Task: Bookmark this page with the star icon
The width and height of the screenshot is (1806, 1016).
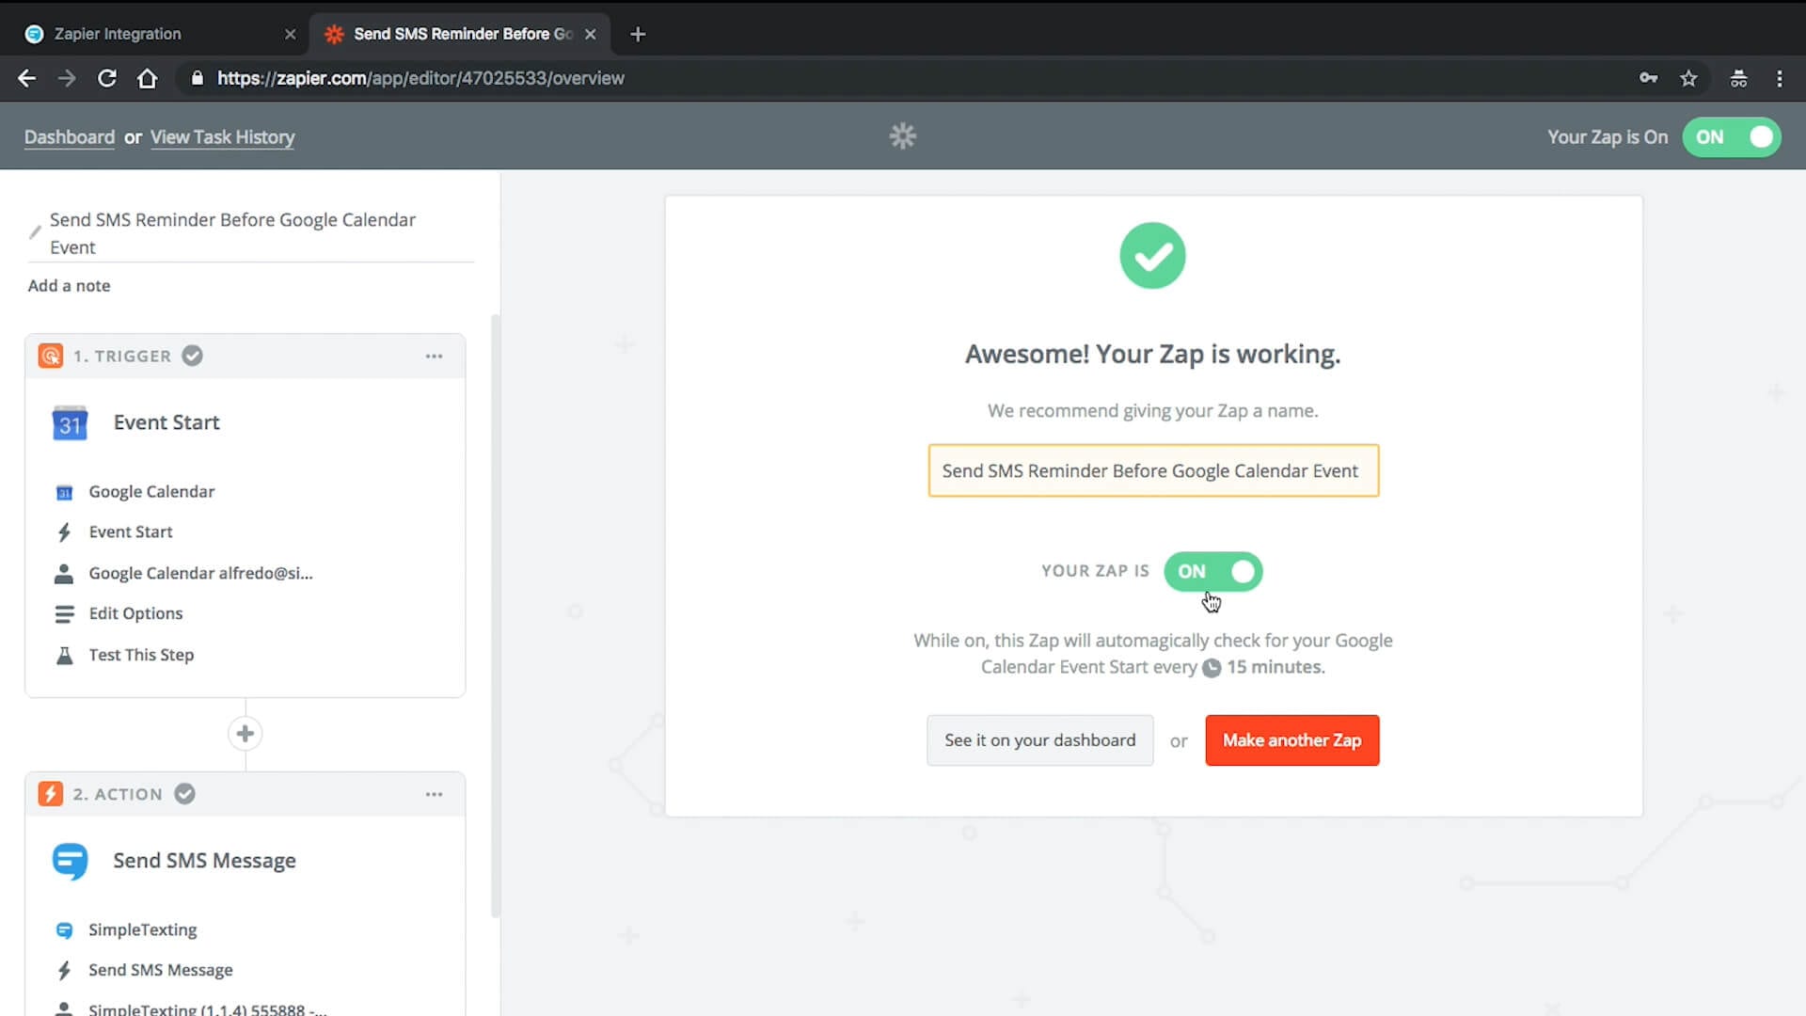Action: [x=1688, y=78]
